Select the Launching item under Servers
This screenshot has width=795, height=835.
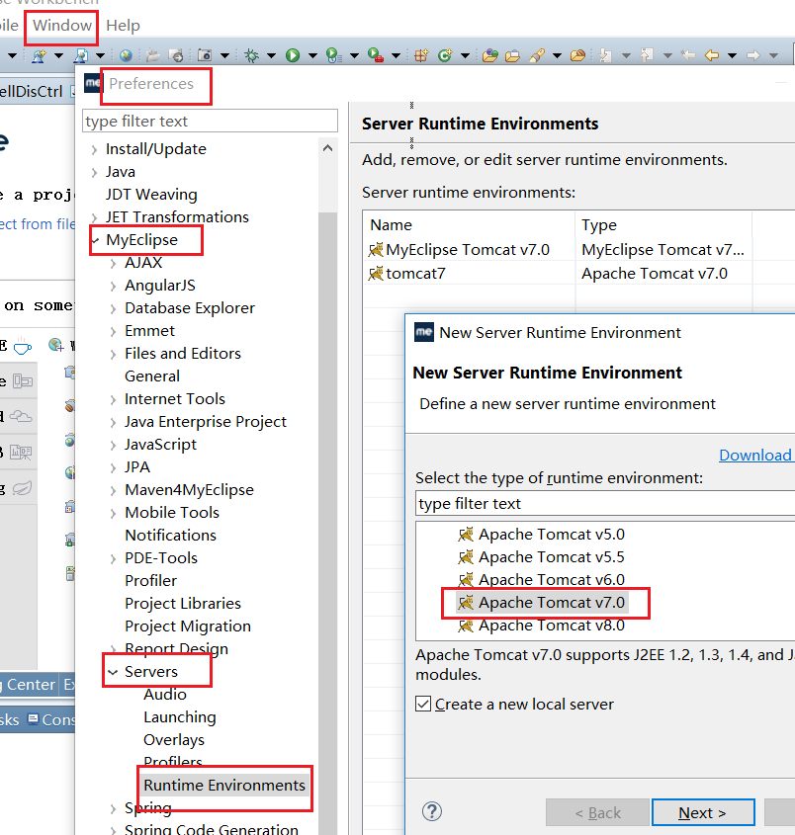coord(180,717)
